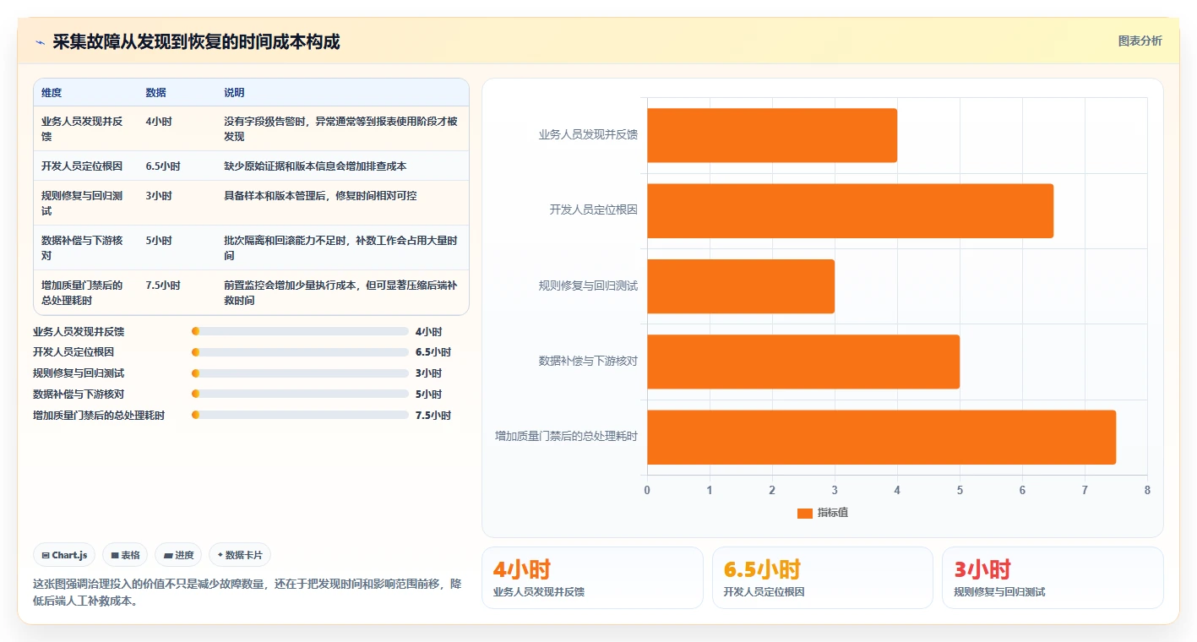Select the 进度 tag chip
Screen dimensions: 1197x642
(x=178, y=555)
